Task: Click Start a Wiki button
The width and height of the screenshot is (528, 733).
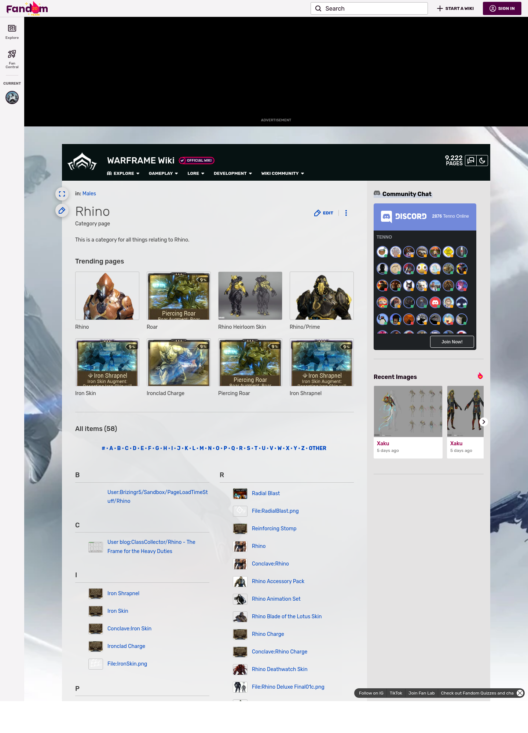Action: coord(455,8)
